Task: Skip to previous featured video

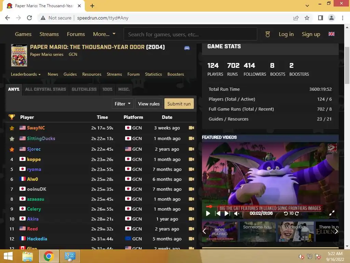Action: pos(218,213)
